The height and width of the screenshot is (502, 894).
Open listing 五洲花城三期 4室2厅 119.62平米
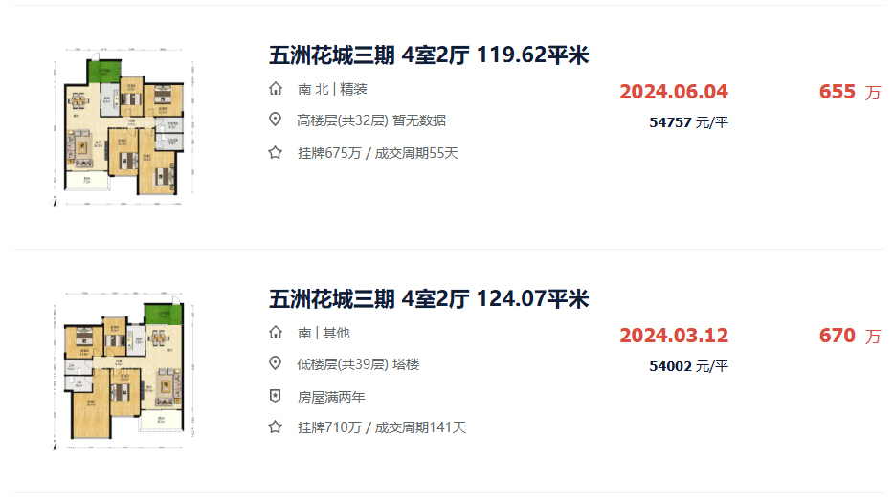[429, 55]
